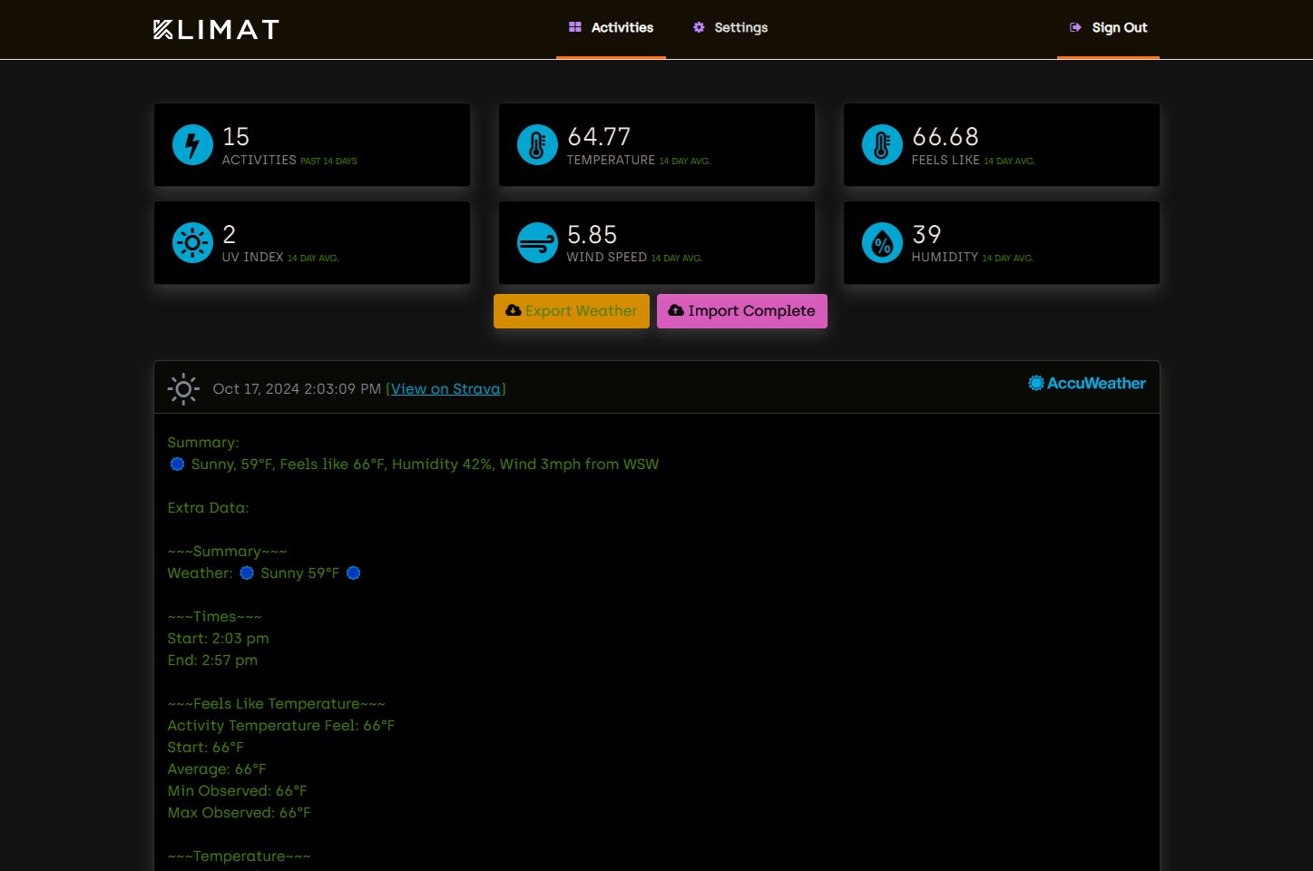1313x871 pixels.
Task: Click the "~~~Times~~~" heading
Action: (215, 616)
